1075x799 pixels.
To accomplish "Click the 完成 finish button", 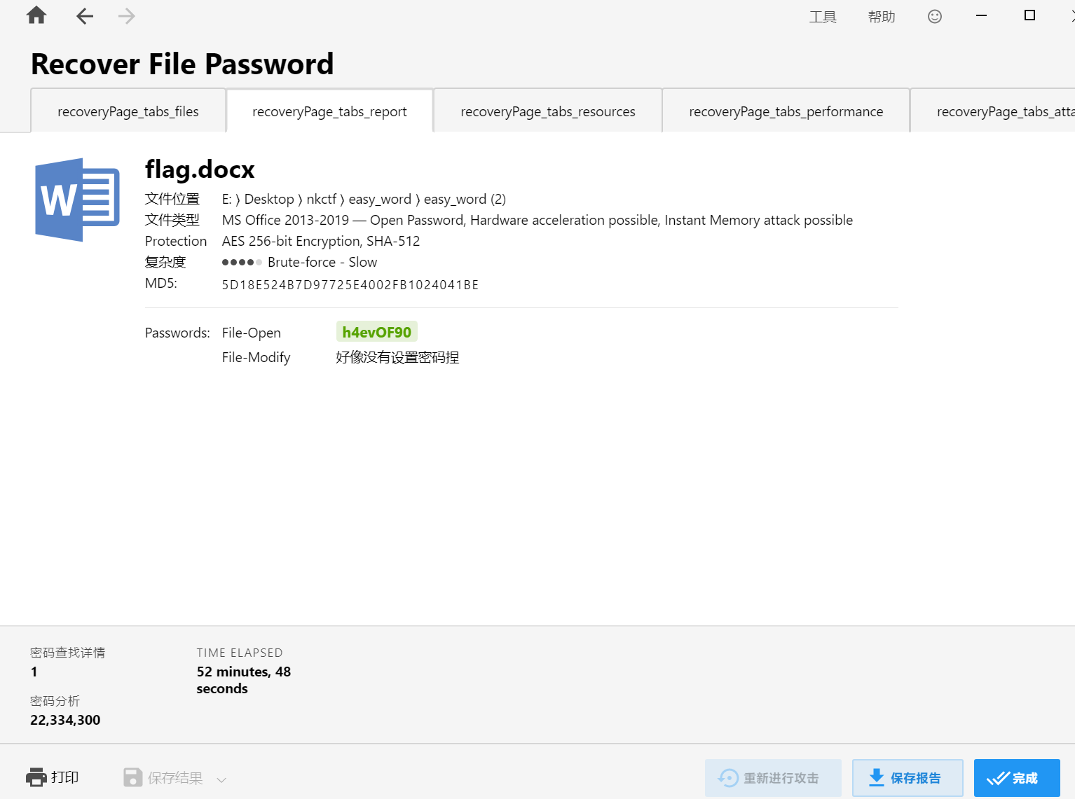I will [1017, 778].
